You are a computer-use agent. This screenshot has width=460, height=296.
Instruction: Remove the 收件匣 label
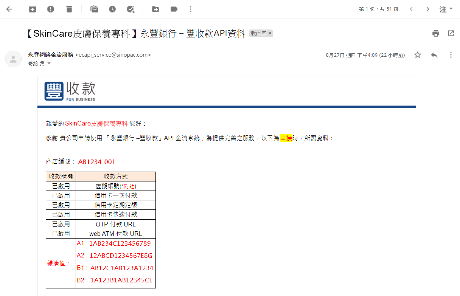point(270,33)
